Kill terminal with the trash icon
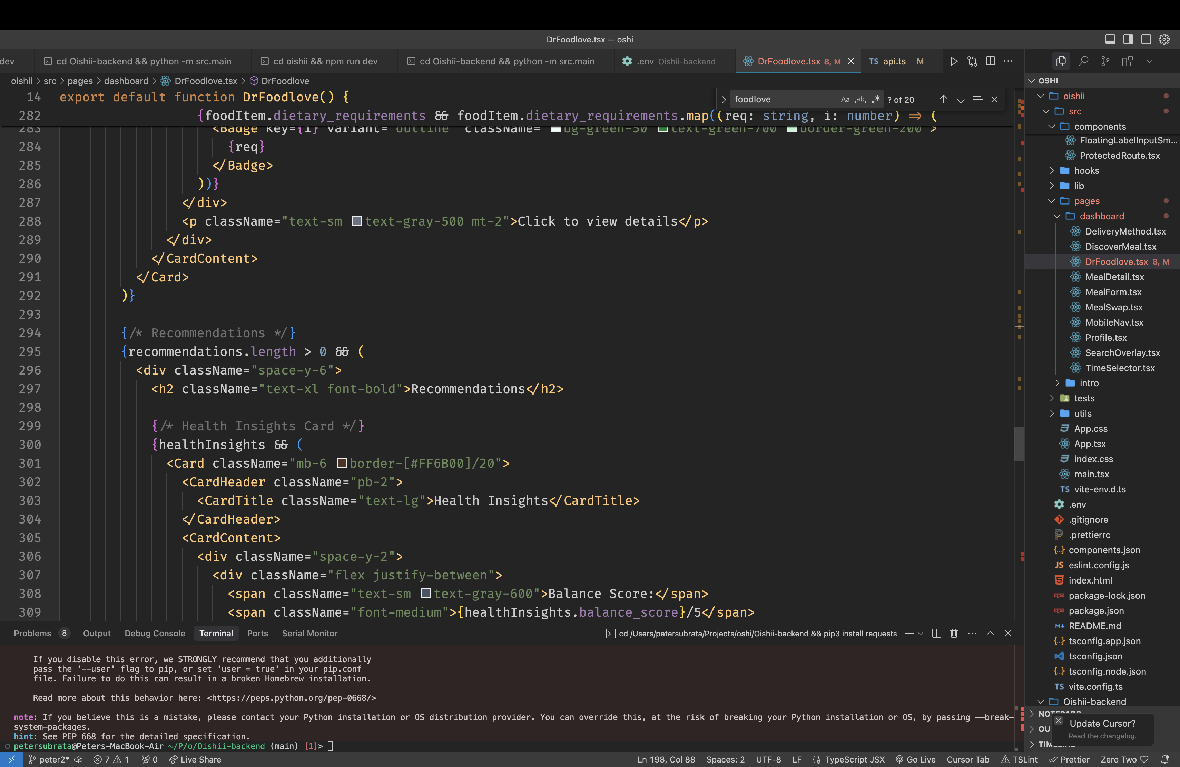The height and width of the screenshot is (767, 1180). [x=953, y=633]
